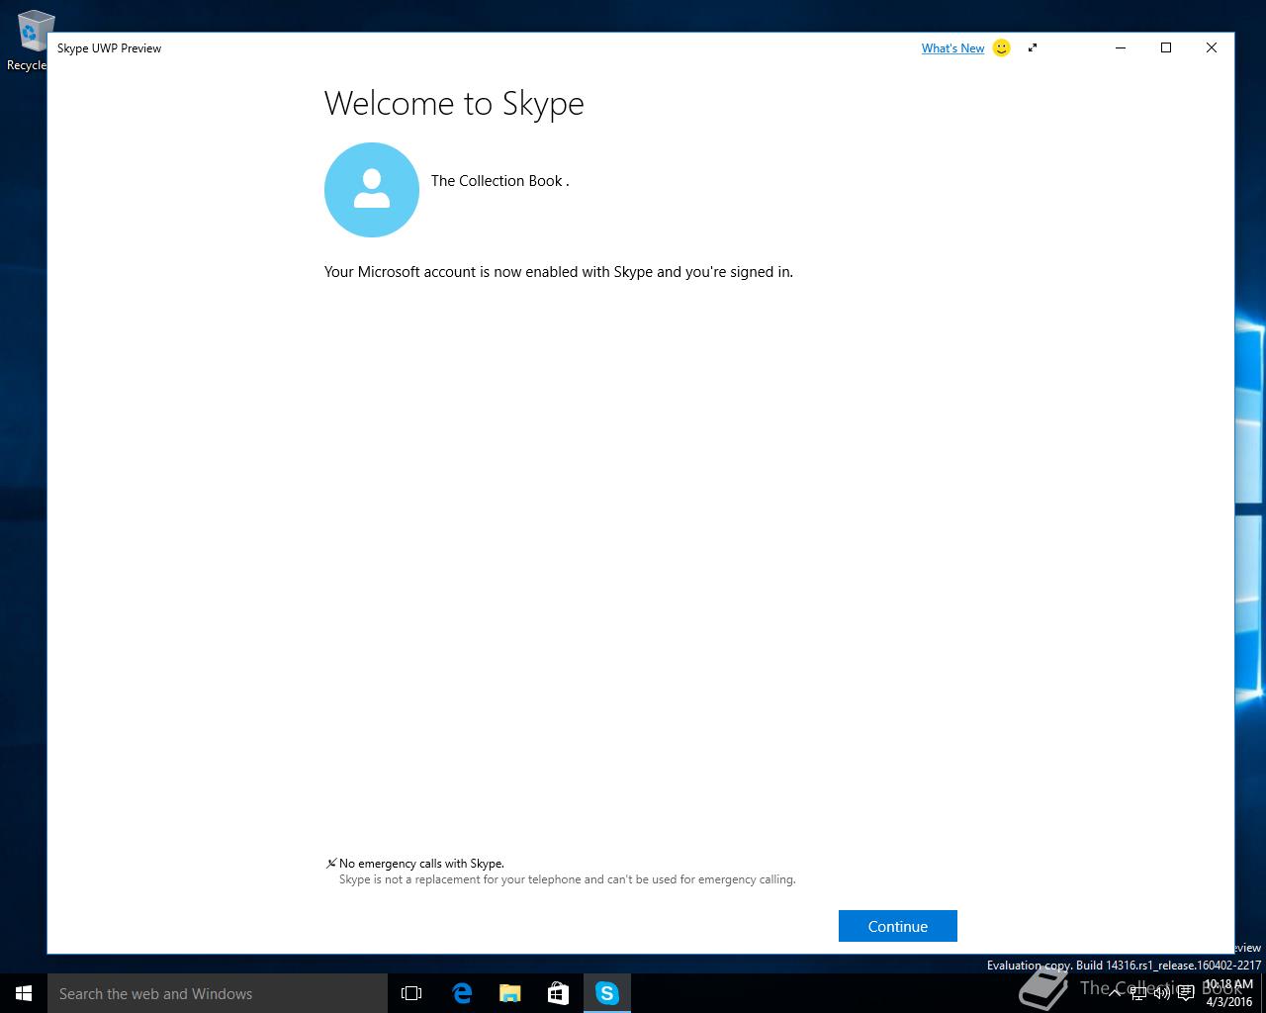
Task: Click the 'Skype UWP Preview' window title
Action: click(109, 47)
